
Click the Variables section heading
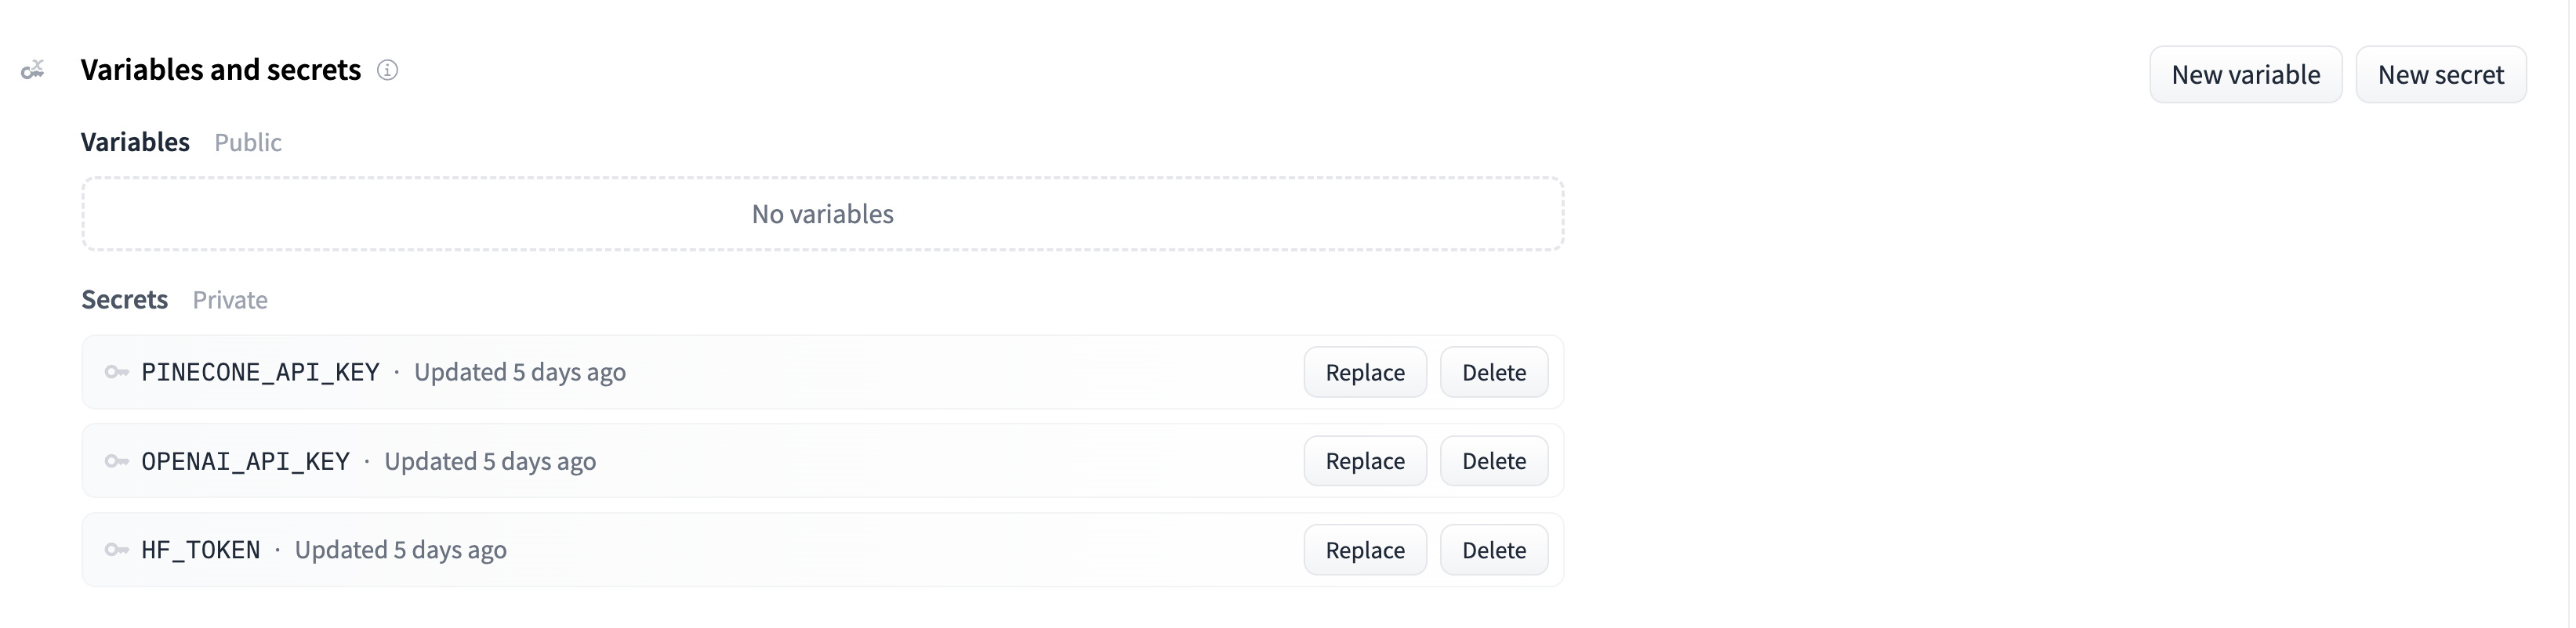(135, 142)
